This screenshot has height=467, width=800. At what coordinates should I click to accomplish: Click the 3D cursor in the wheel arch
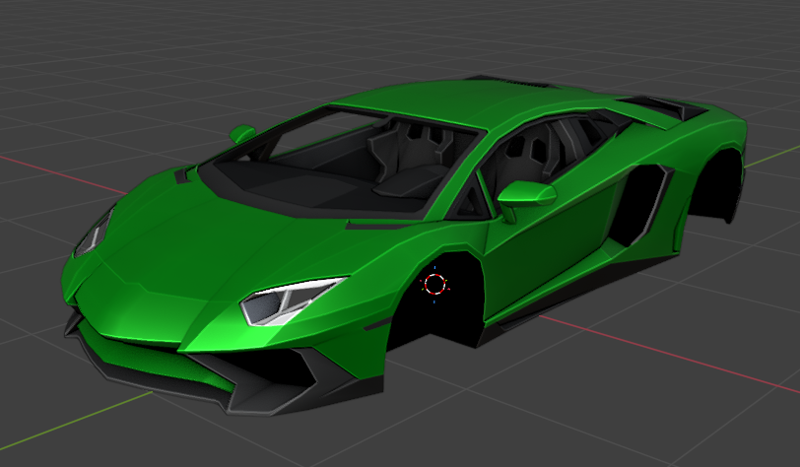(434, 285)
